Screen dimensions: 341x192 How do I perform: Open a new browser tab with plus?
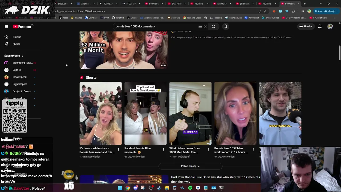(x=305, y=4)
